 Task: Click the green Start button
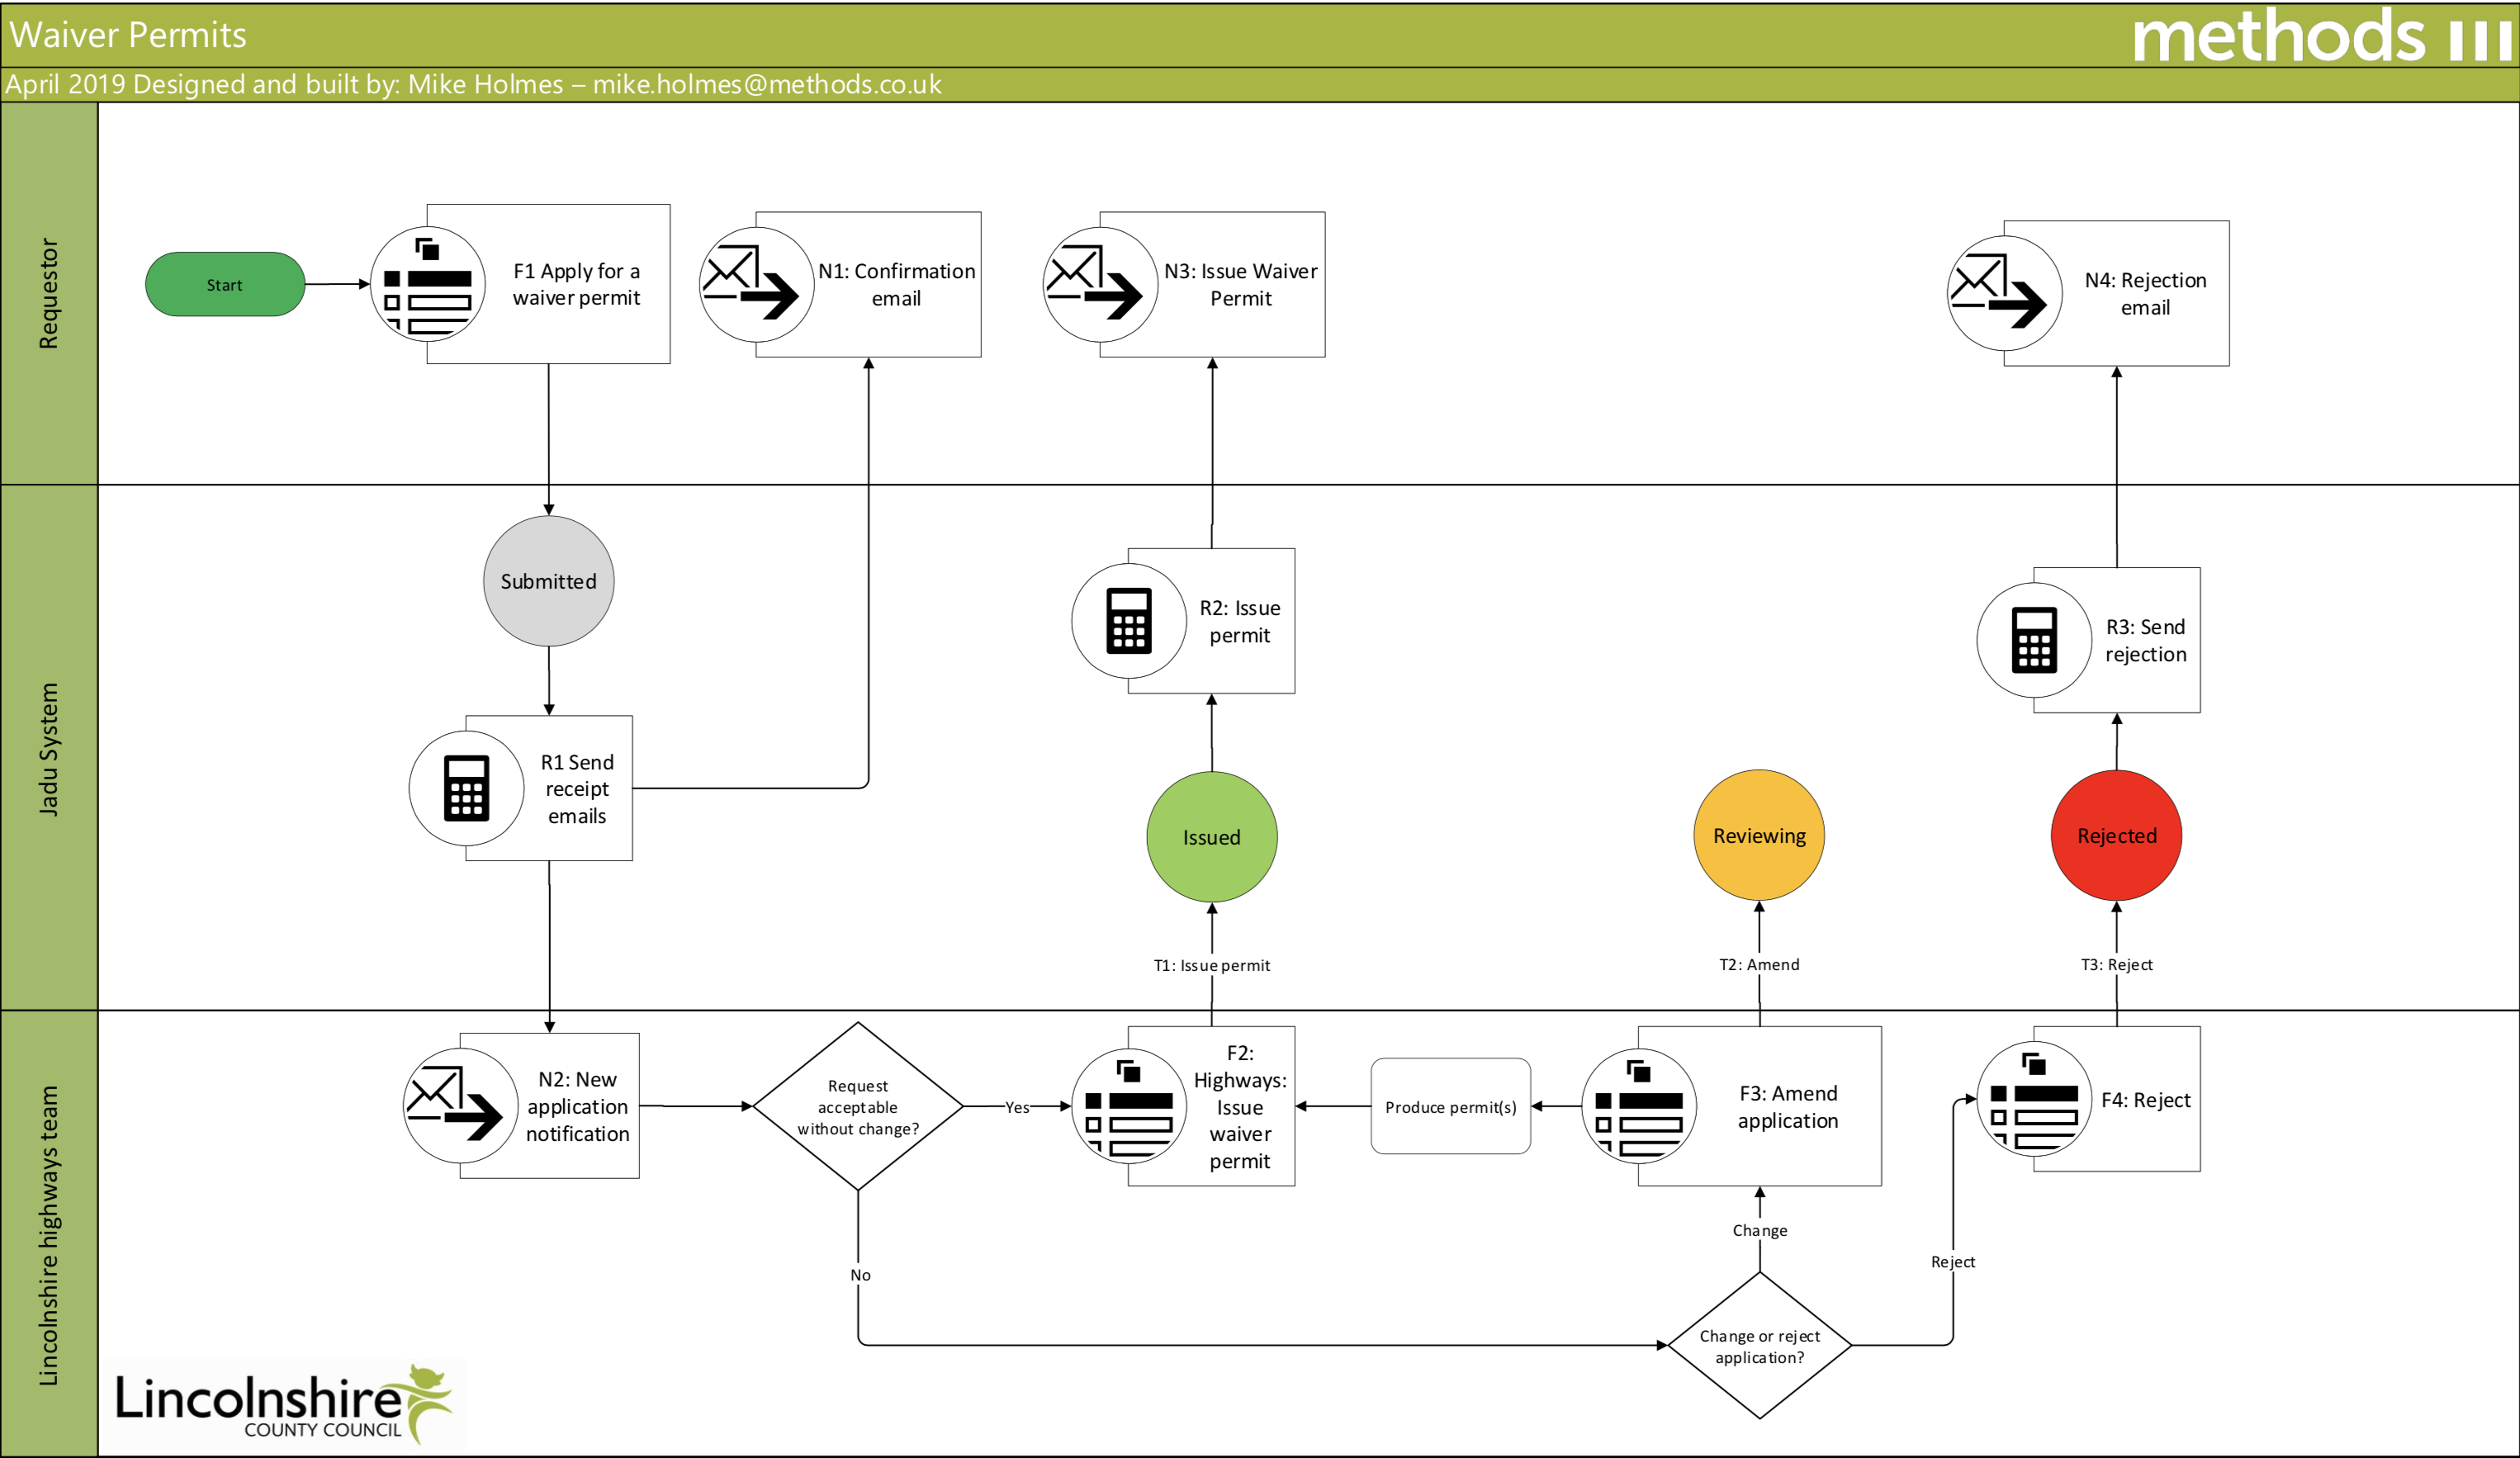225,285
